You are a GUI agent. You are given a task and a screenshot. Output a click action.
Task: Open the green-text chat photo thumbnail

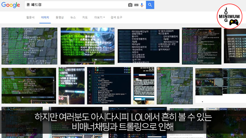click(88, 46)
